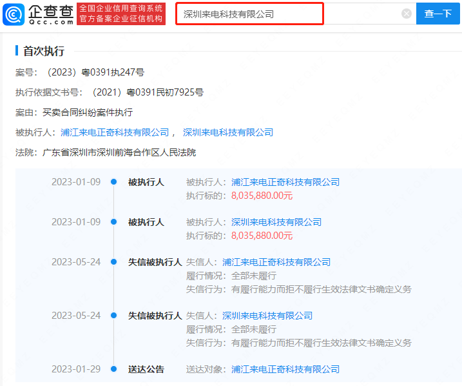The image size is (462, 386).
Task: Click the red 全国企业信用查询系统 banner
Action: coord(121,14)
